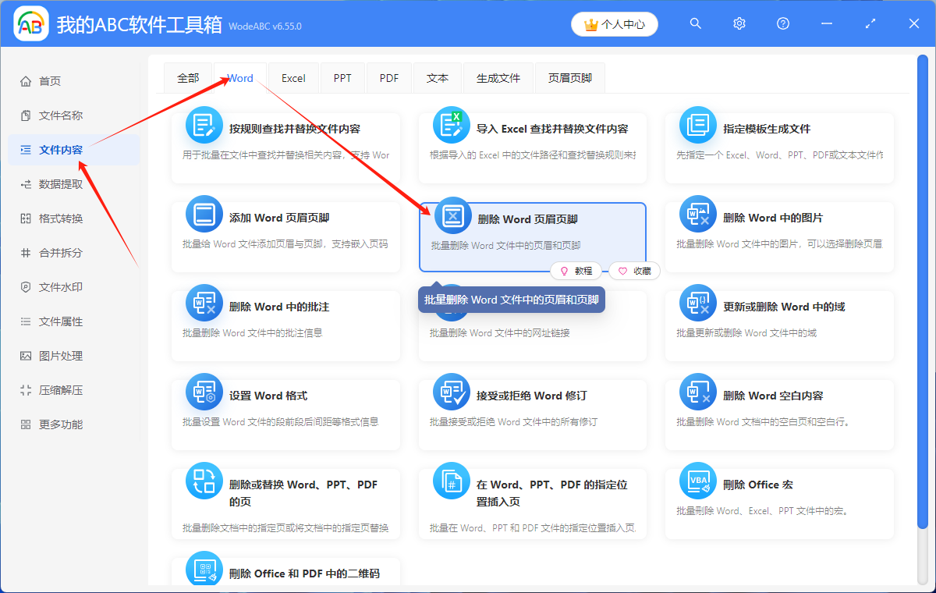The image size is (936, 593).
Task: Toggle 收藏 to favorite the tool
Action: [634, 271]
